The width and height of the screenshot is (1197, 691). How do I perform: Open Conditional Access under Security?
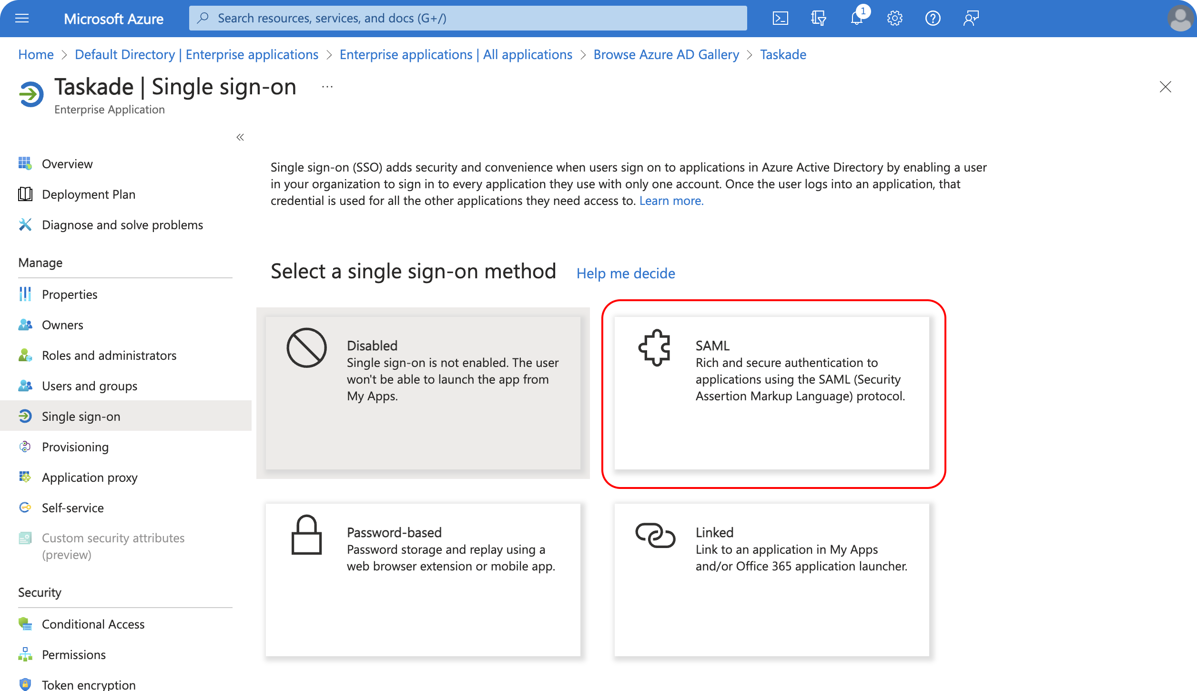click(93, 624)
